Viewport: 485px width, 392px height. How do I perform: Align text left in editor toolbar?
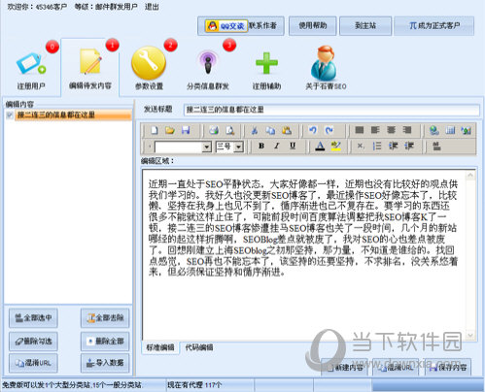[x=375, y=130]
